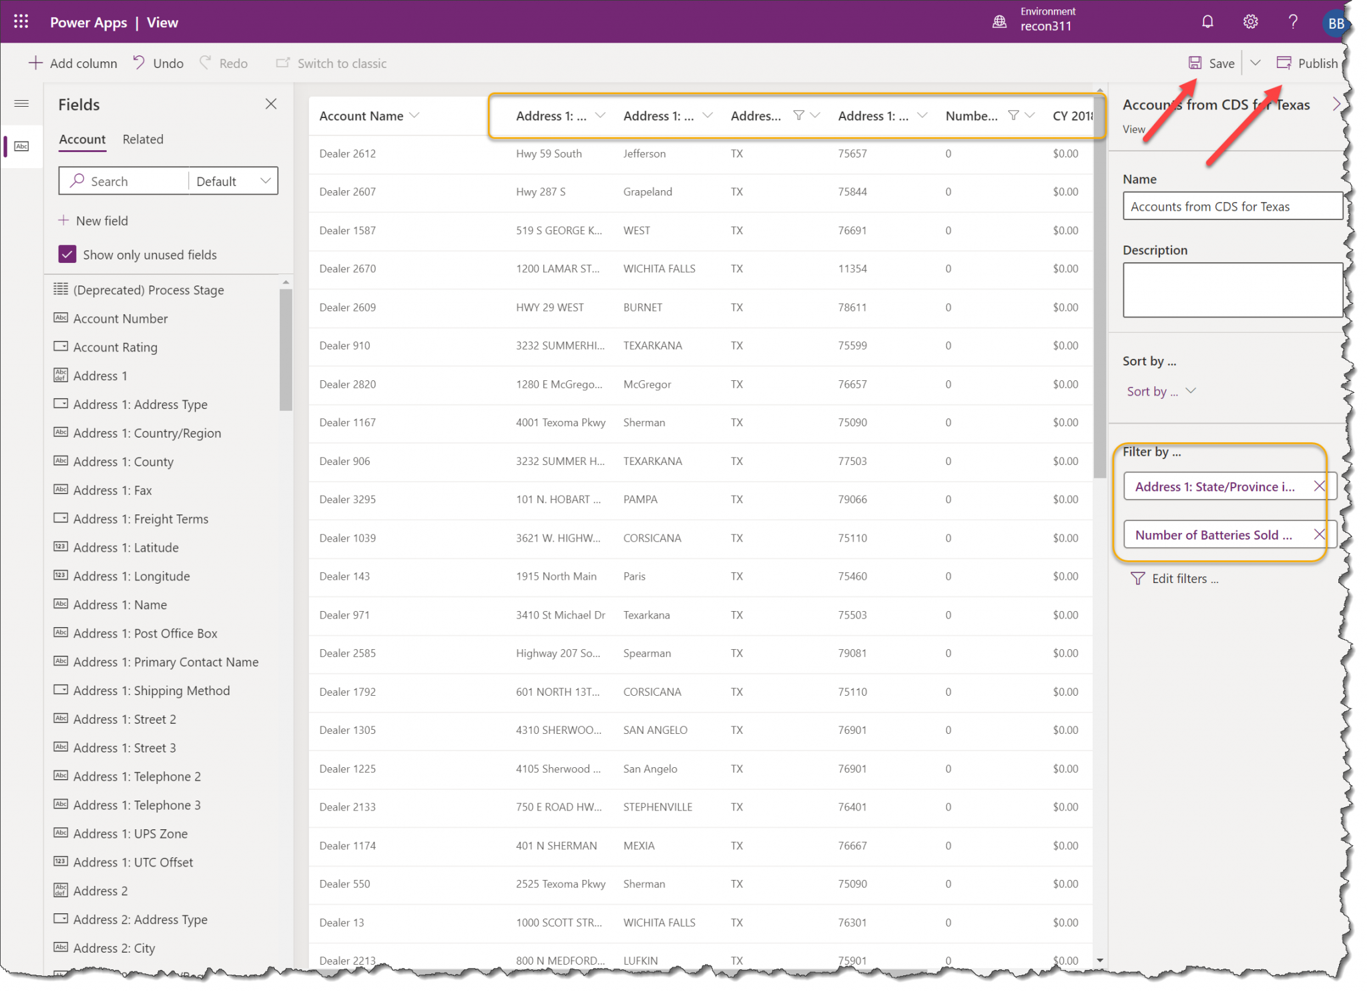The height and width of the screenshot is (992, 1367).
Task: Open filter icon on the Address column header
Action: (799, 115)
